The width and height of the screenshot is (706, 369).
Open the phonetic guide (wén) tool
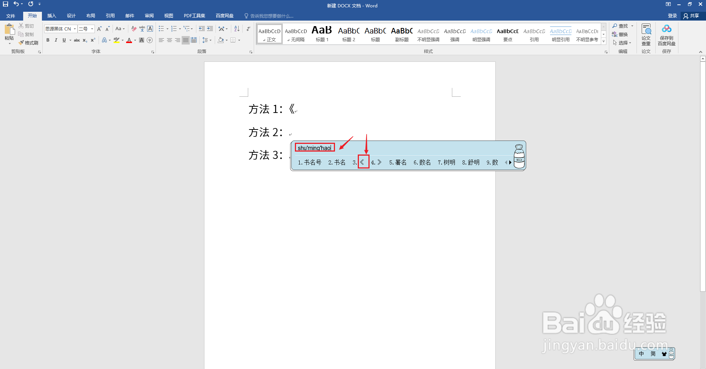click(x=142, y=29)
